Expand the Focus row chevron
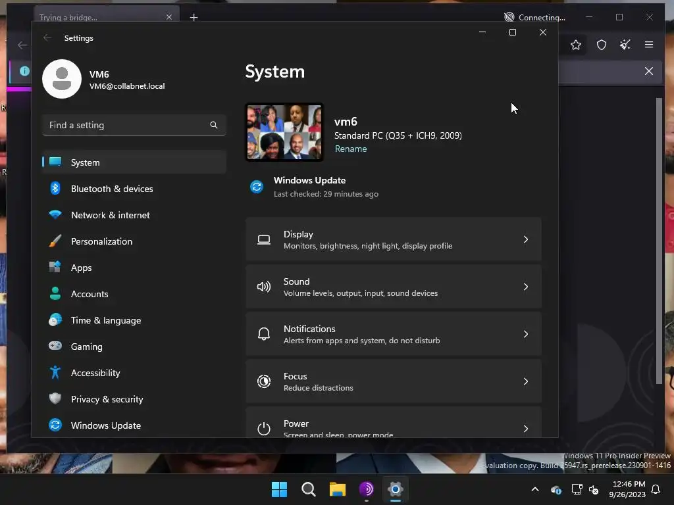The height and width of the screenshot is (505, 674). [526, 381]
